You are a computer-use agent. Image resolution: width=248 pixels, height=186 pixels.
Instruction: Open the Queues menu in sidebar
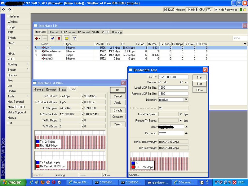tap(12, 75)
